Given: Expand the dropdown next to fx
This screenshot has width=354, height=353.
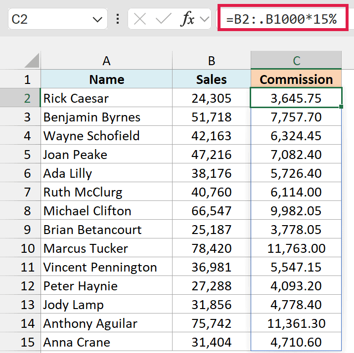Looking at the screenshot, I should [205, 19].
